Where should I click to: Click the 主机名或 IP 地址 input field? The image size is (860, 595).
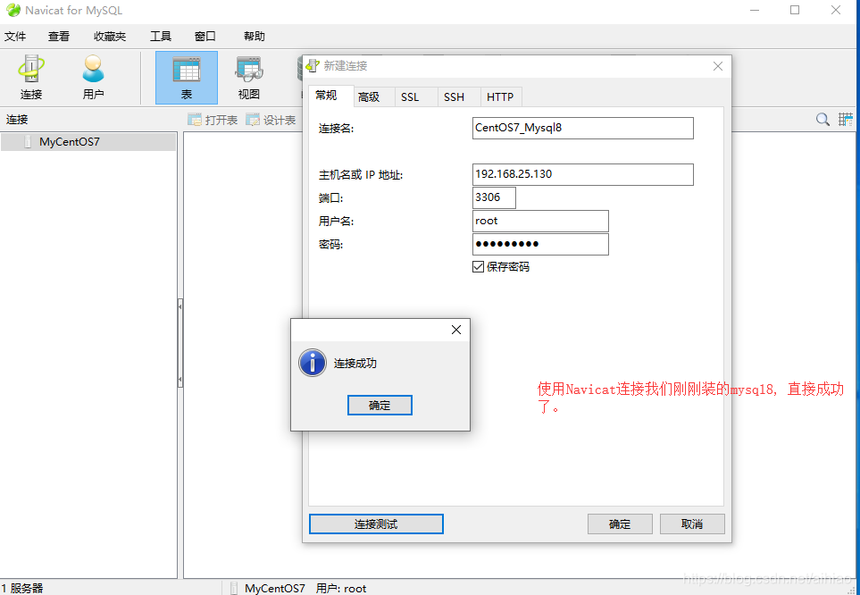coord(582,174)
